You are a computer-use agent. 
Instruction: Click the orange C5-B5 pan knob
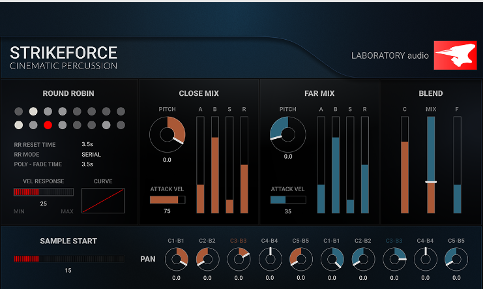coord(301,259)
